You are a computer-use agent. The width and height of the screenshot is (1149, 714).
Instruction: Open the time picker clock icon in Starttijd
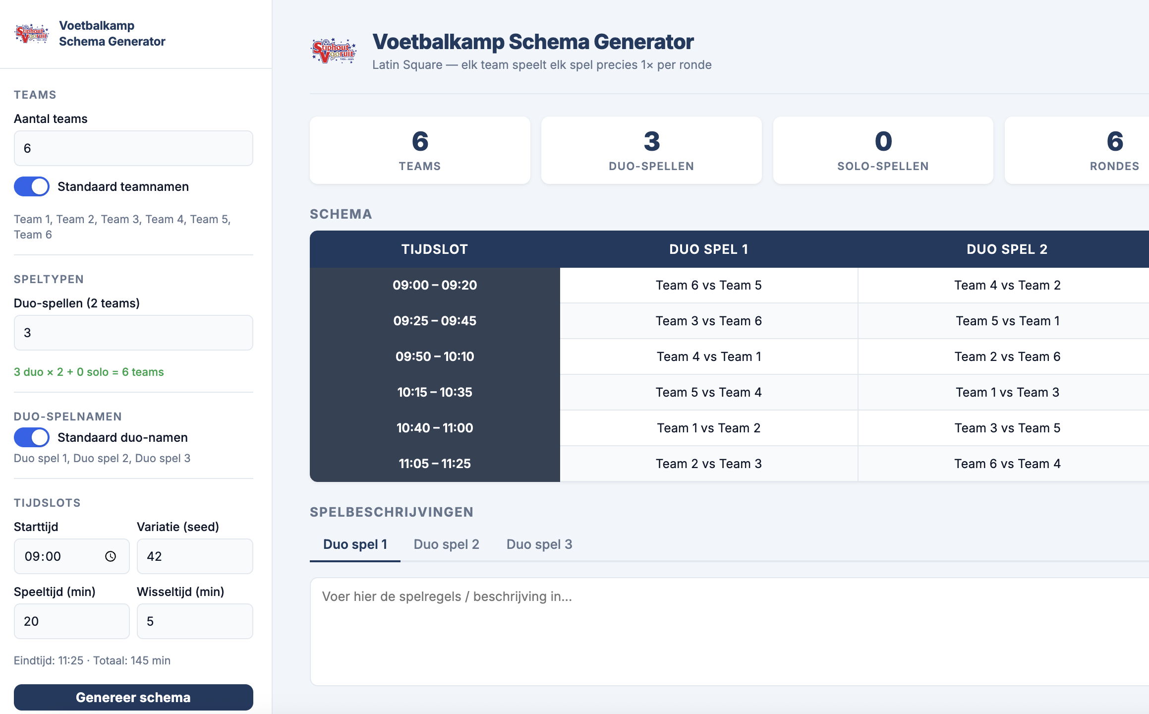point(111,556)
